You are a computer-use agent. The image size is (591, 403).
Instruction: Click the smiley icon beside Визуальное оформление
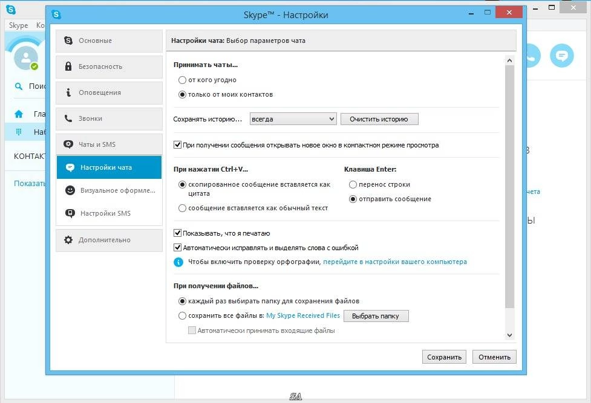[x=70, y=190]
